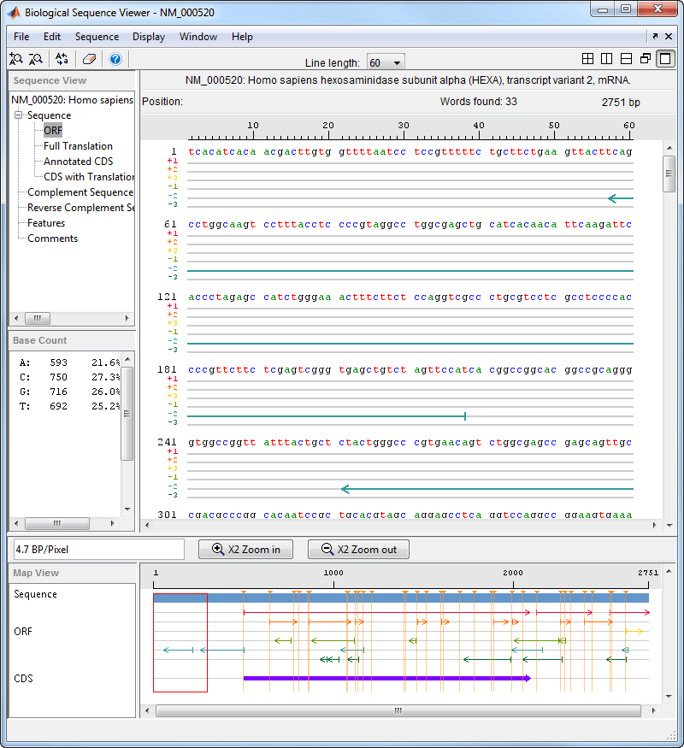This screenshot has height=748, width=684.
Task: Select Full Translation in the tree
Action: 78,146
